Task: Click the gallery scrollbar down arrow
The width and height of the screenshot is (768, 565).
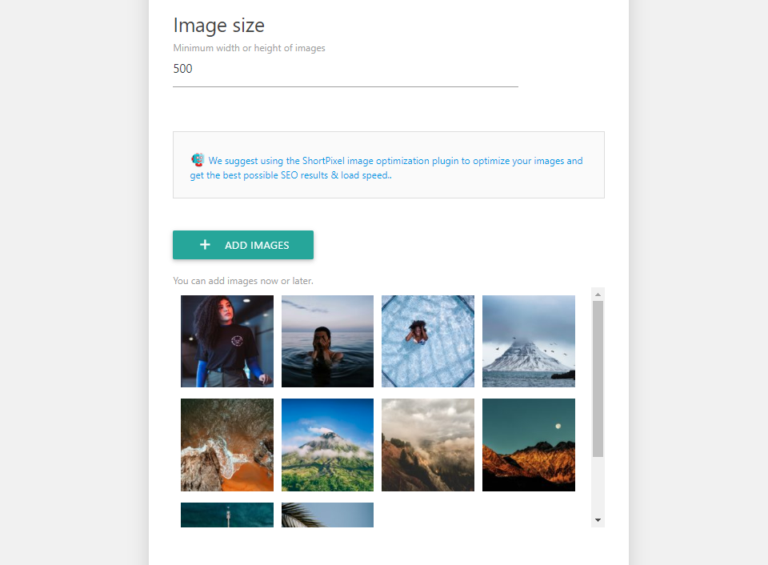Action: (x=598, y=520)
